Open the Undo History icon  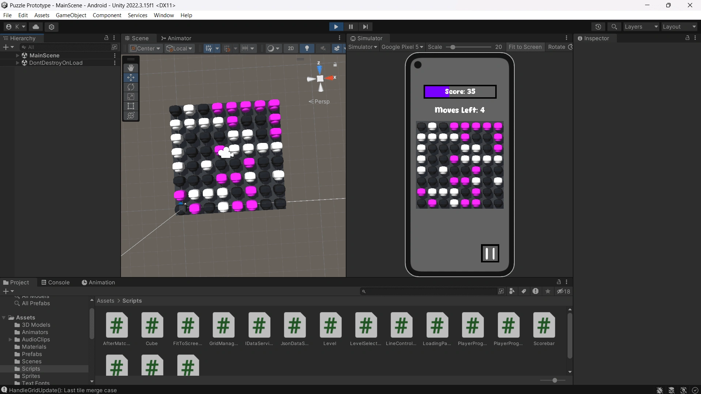pyautogui.click(x=598, y=27)
